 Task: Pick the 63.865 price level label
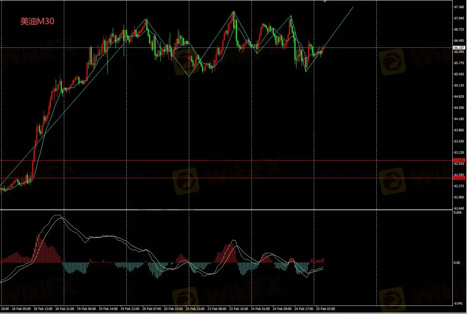(x=459, y=130)
